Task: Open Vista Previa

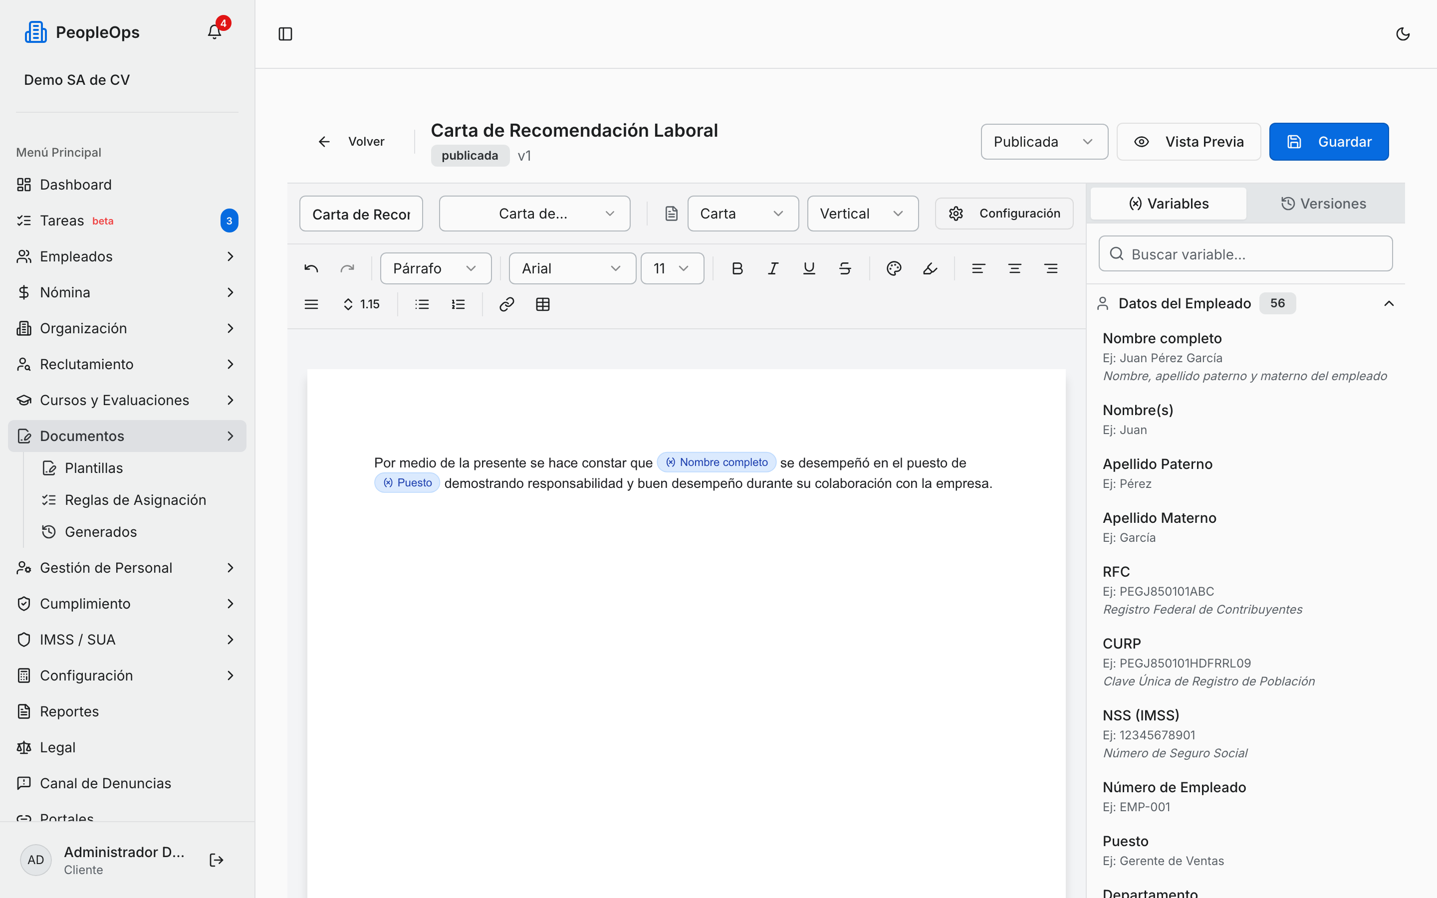Action: click(1189, 142)
